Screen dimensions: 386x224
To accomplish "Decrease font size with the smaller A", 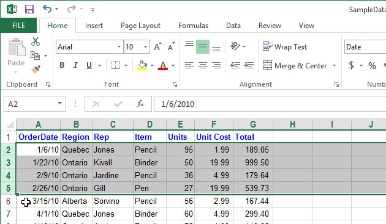I will 172,46.
